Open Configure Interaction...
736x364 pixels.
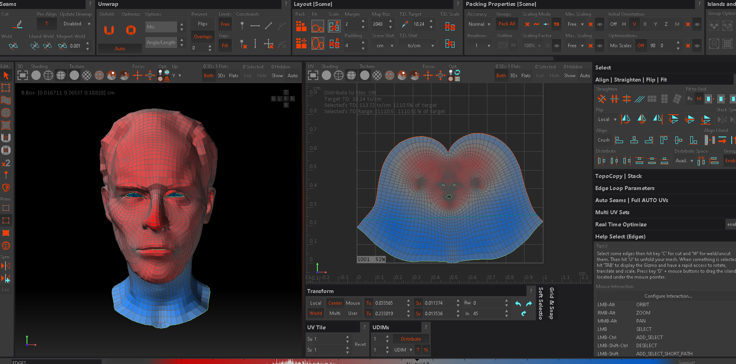[668, 296]
